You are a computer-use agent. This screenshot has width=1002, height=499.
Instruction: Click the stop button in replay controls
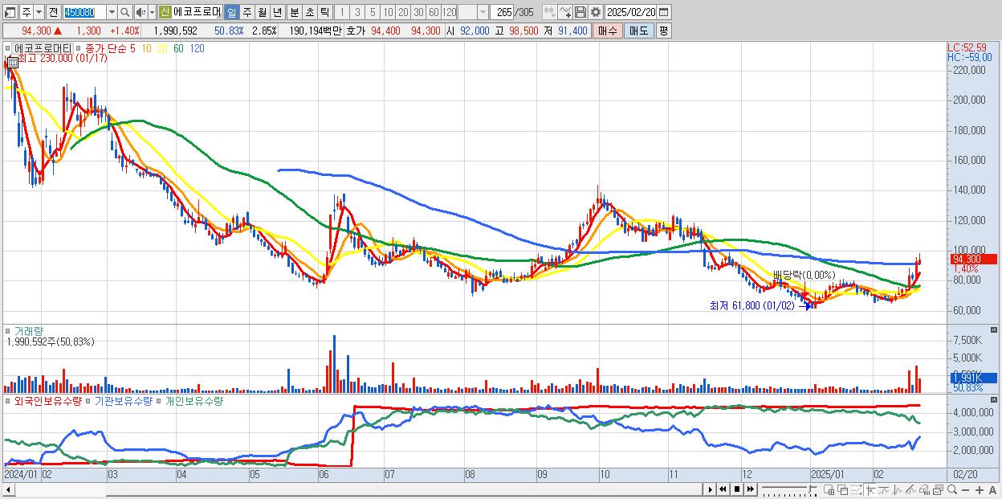(737, 489)
